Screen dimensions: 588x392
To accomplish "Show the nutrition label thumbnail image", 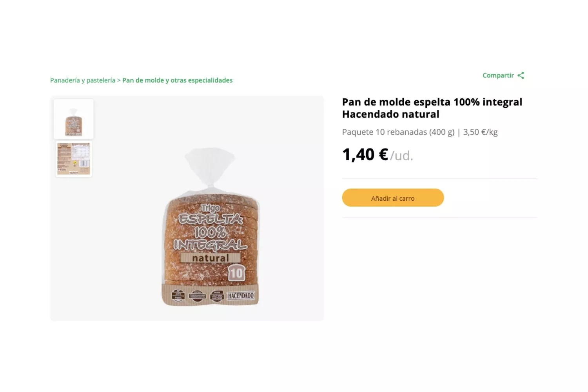I will 74,159.
